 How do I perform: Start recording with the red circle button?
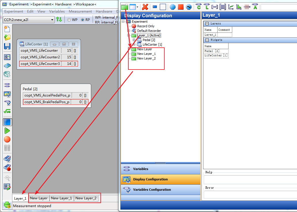[7, 139]
